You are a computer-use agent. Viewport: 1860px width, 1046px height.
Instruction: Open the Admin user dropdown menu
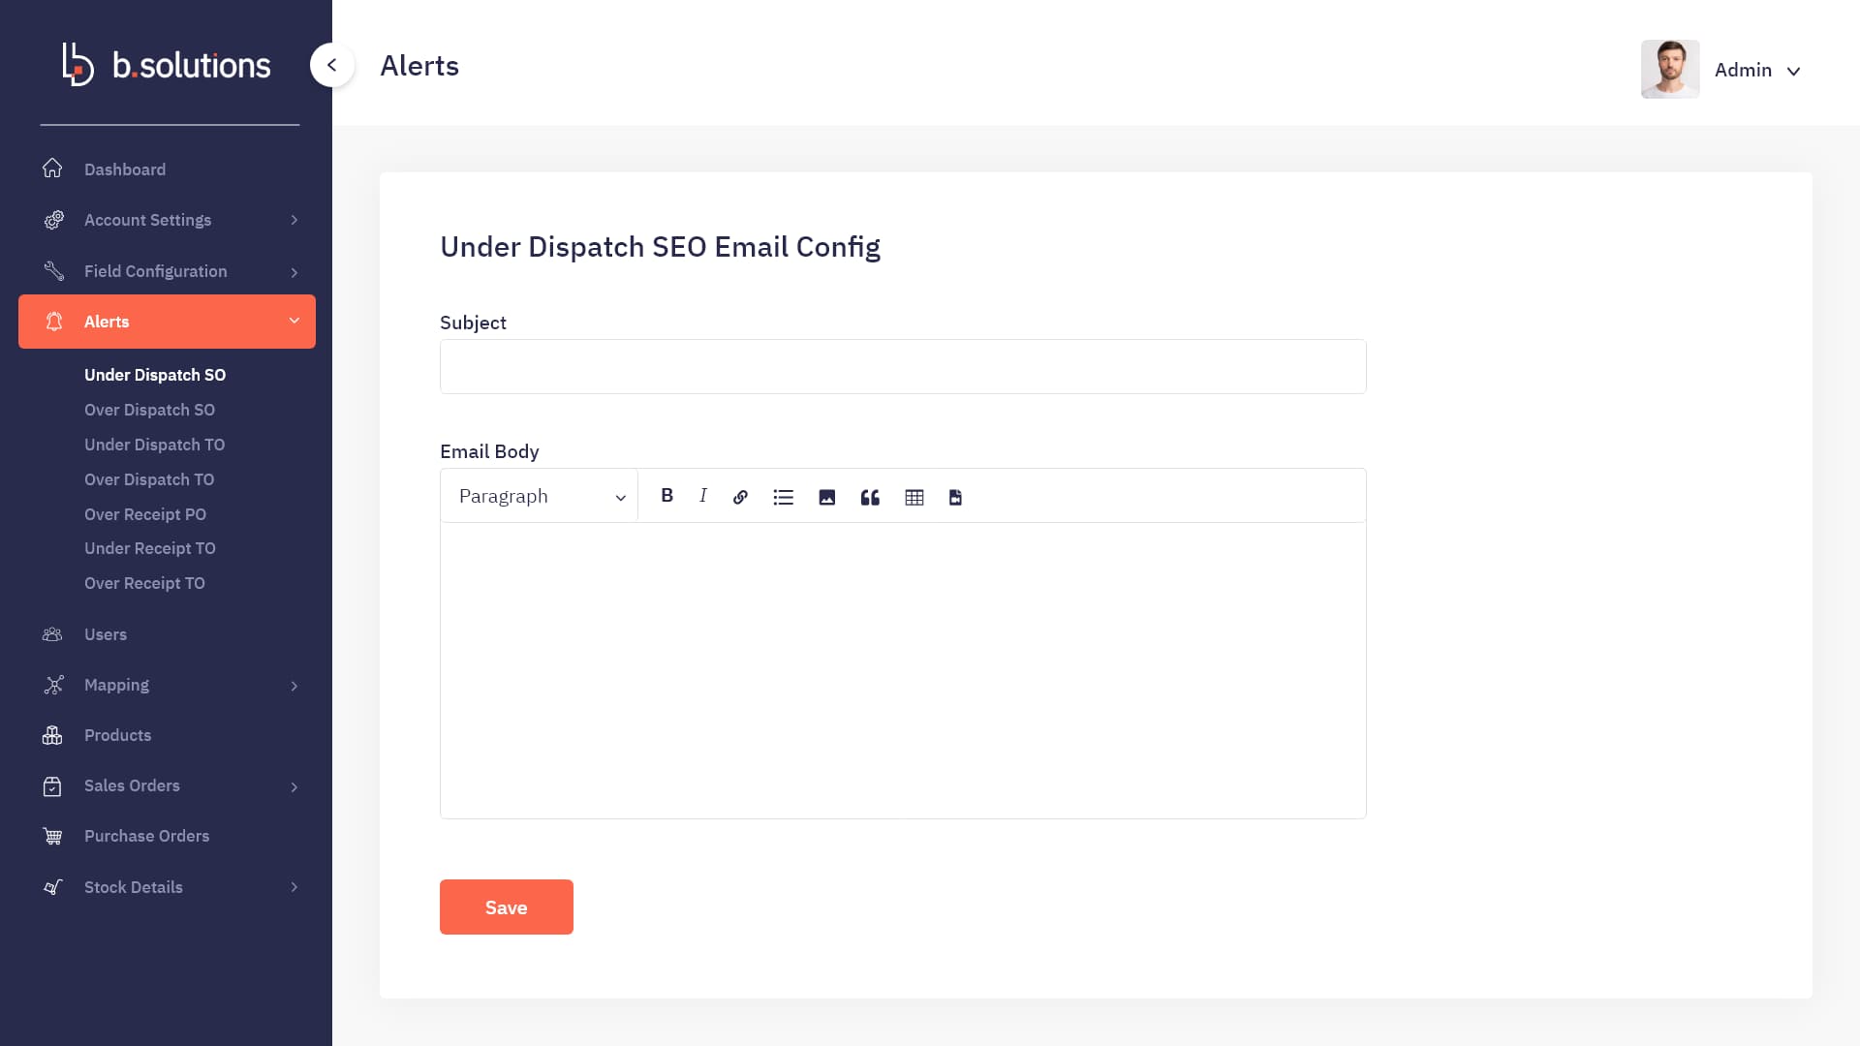[x=1722, y=70]
